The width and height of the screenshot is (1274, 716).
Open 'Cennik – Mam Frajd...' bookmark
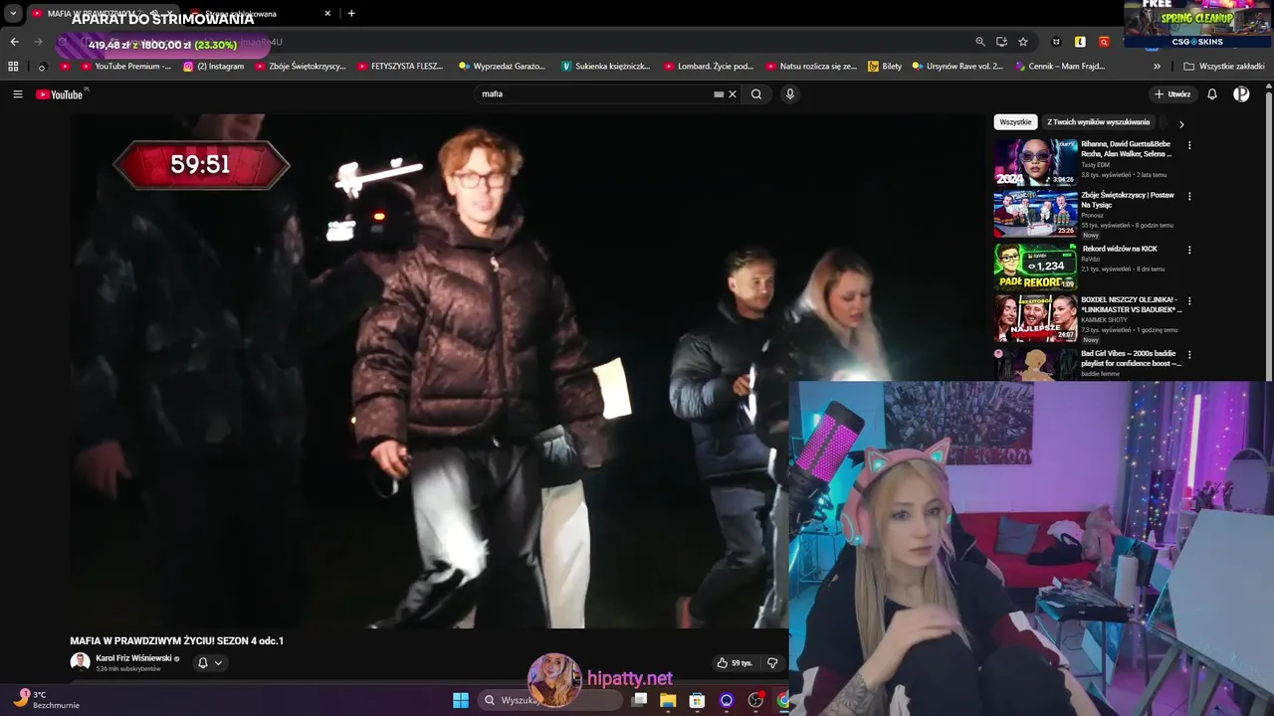tap(1059, 67)
